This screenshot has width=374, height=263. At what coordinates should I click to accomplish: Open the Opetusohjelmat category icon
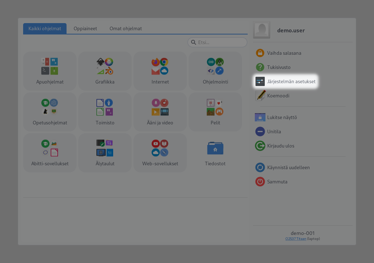50,107
